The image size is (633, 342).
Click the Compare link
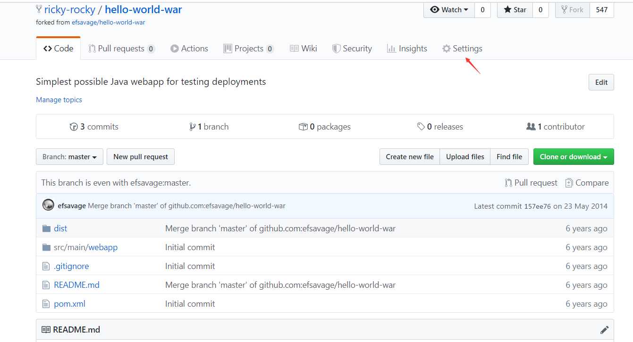point(587,183)
